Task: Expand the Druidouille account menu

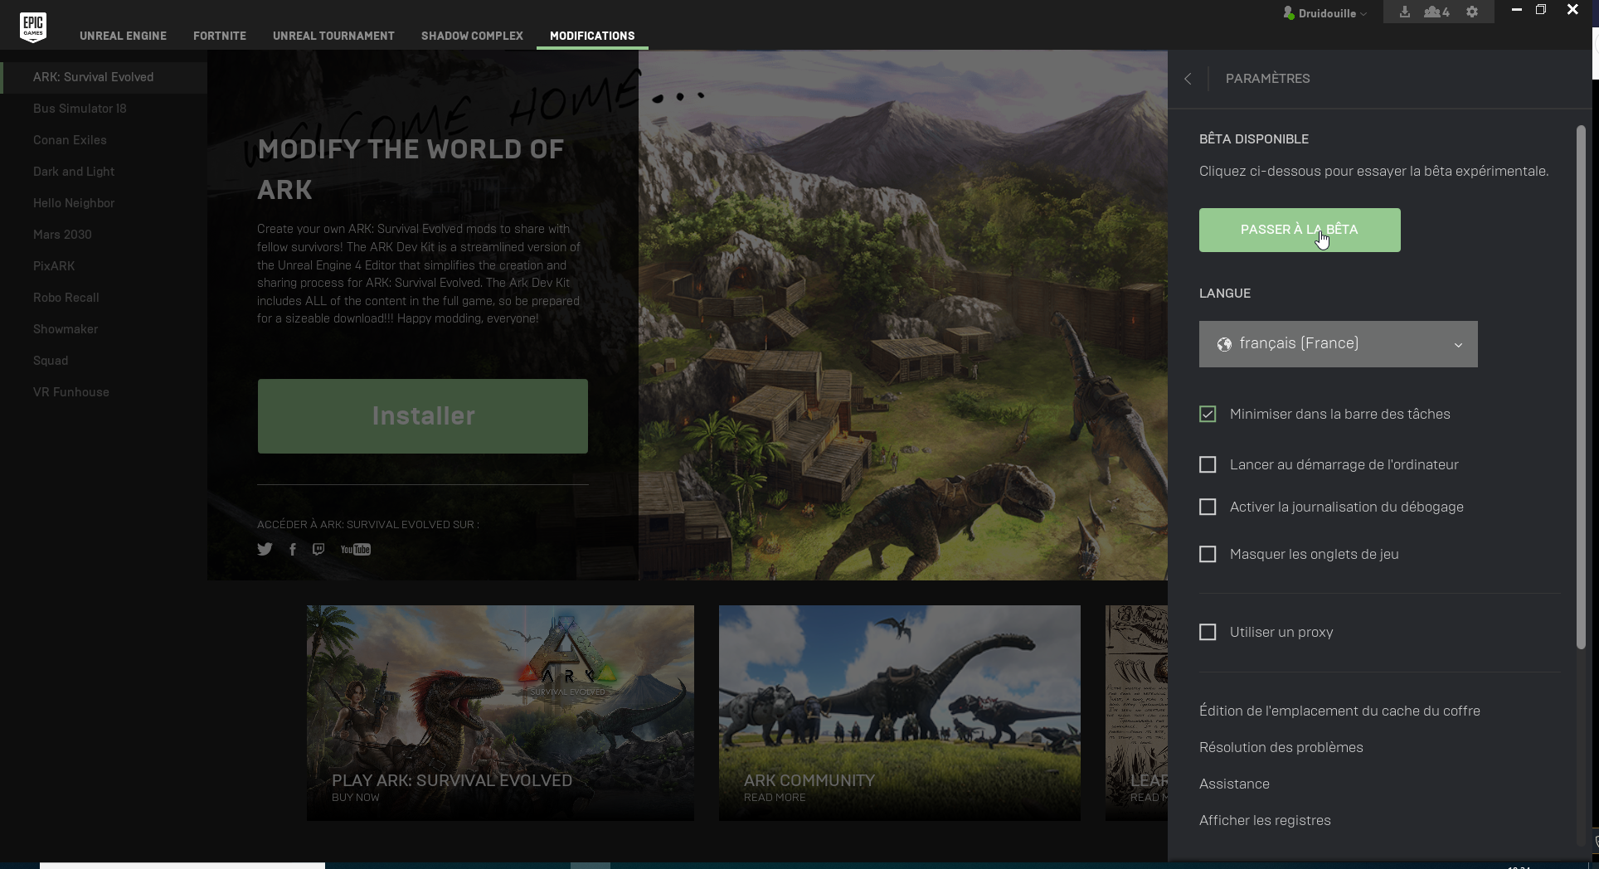Action: pos(1325,13)
